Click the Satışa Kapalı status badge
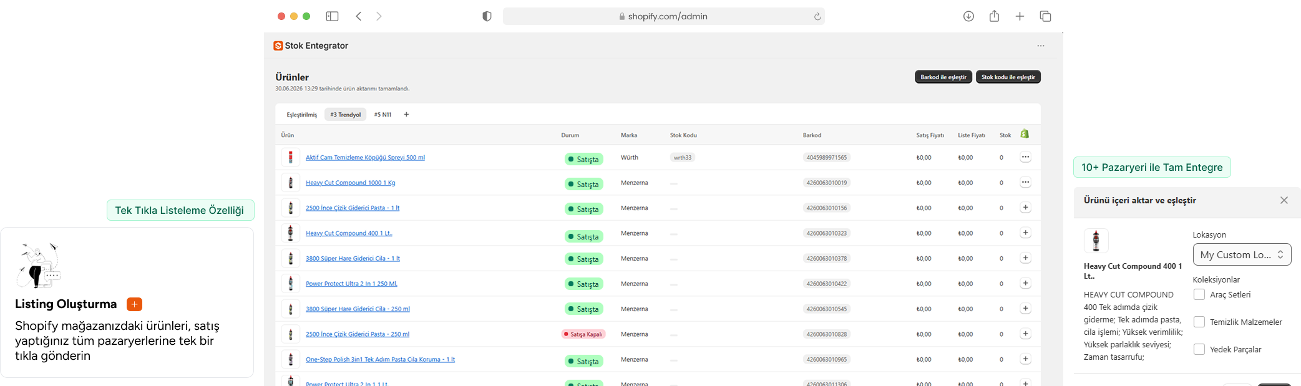The width and height of the screenshot is (1301, 386). [583, 334]
